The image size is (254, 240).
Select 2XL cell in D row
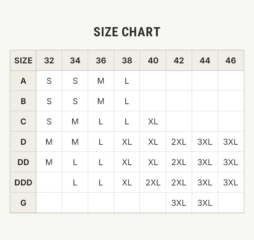(x=179, y=142)
